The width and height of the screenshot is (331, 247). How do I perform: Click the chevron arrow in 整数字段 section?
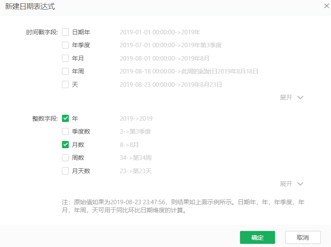pos(300,184)
